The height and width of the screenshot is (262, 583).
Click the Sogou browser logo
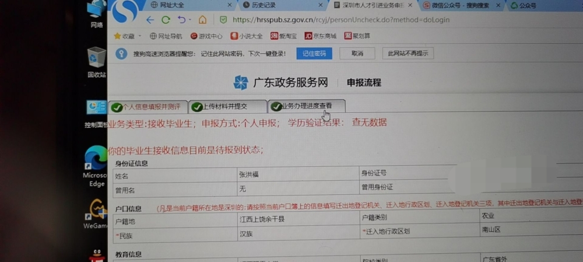click(125, 11)
